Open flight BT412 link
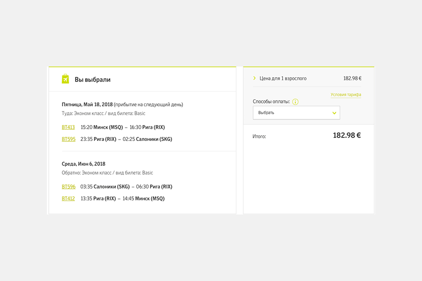 pyautogui.click(x=68, y=199)
